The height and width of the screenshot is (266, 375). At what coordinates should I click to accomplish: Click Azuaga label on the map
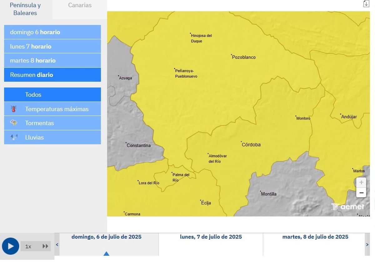(x=125, y=78)
